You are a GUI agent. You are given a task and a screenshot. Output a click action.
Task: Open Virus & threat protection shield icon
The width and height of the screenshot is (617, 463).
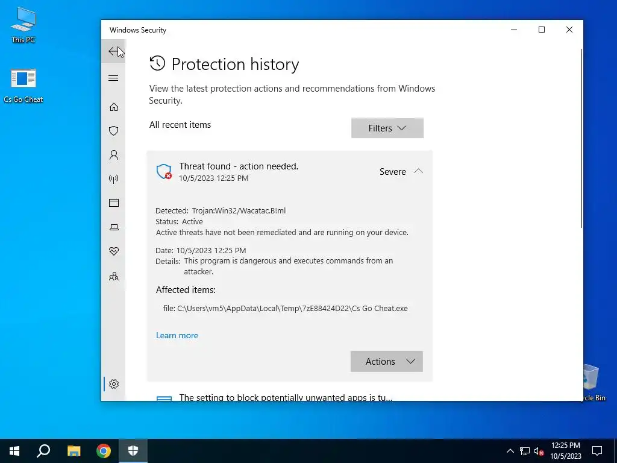(114, 131)
